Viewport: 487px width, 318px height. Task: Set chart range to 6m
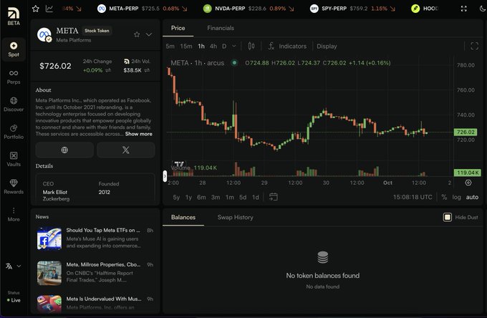pos(201,197)
